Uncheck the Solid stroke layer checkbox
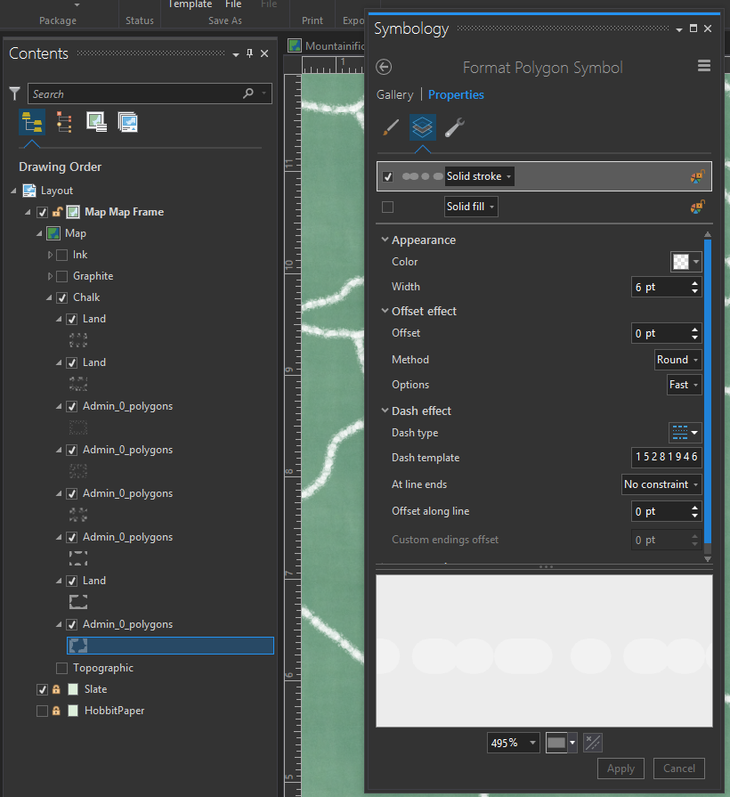Screen dimensions: 730x797 (387, 176)
